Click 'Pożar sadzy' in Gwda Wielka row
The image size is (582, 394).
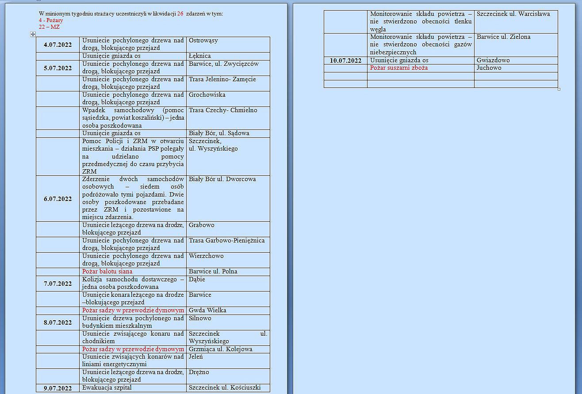(x=133, y=311)
